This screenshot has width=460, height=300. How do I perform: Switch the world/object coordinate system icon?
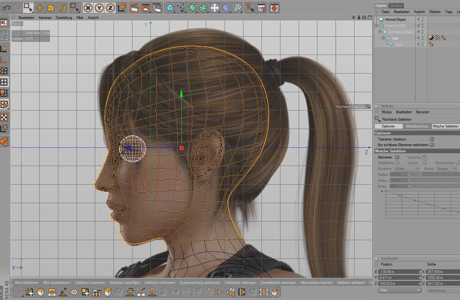(122, 8)
